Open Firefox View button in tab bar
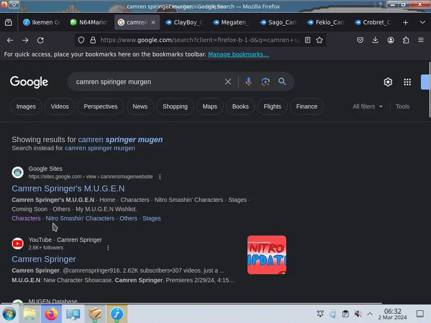 tap(8, 22)
